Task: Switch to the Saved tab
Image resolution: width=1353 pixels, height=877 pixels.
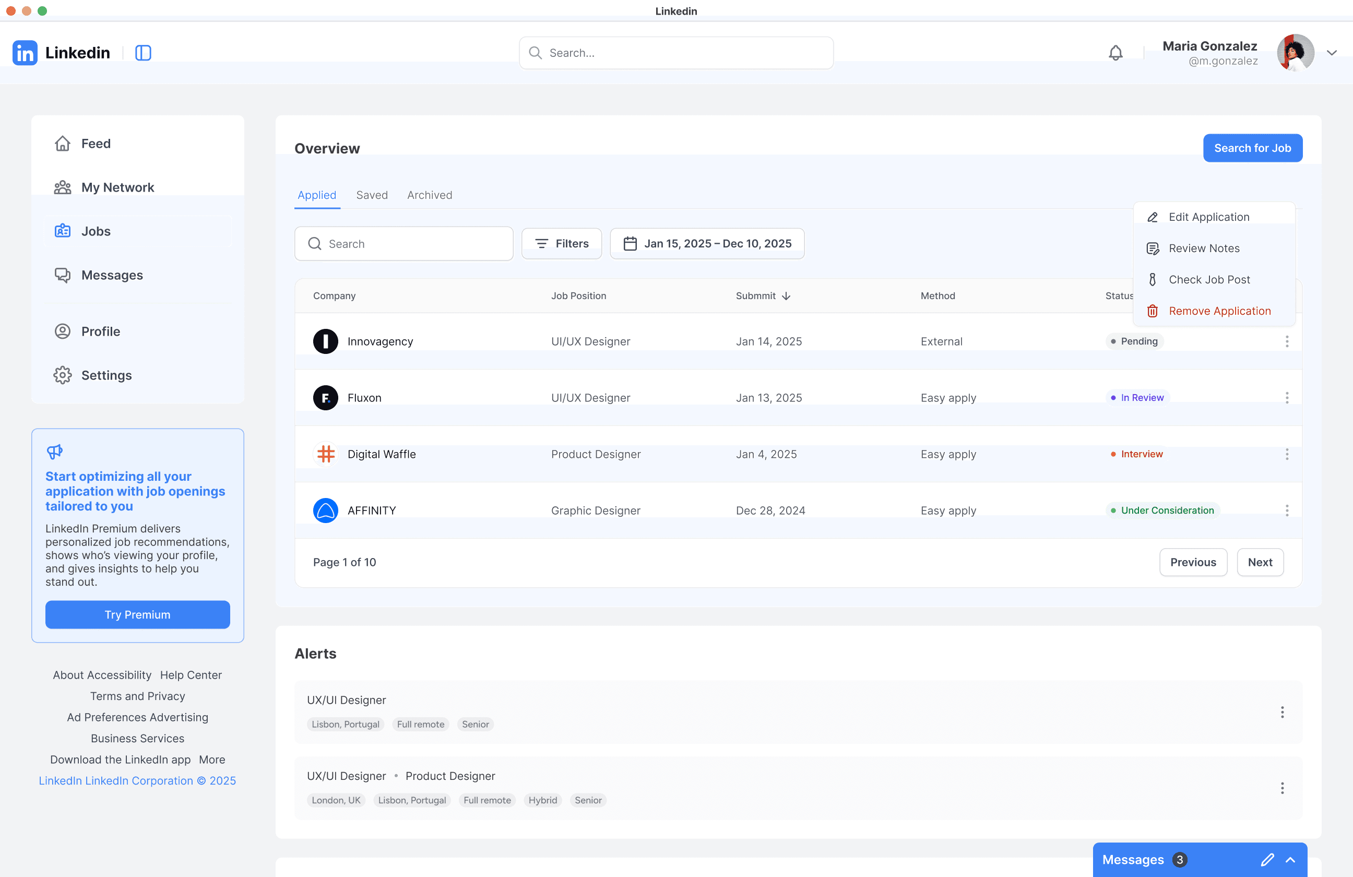Action: (372, 195)
